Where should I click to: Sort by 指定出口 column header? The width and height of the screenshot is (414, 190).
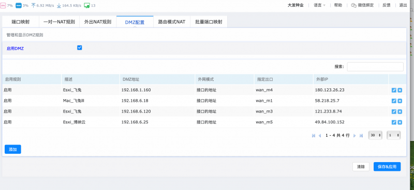[284, 80]
